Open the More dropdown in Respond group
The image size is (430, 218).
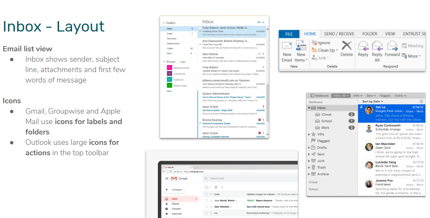(411, 56)
